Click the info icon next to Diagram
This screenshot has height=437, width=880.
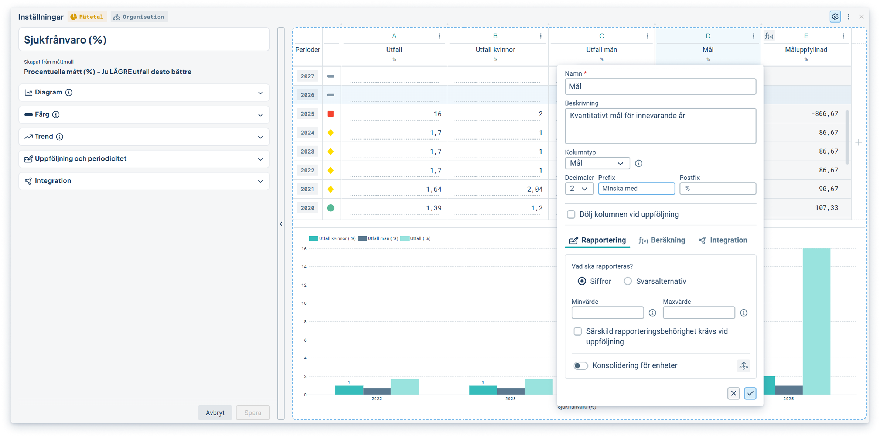coord(69,92)
